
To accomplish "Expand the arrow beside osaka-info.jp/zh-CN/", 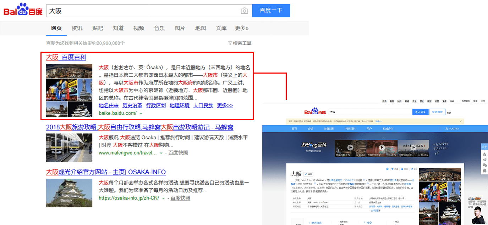I will [x=163, y=198].
